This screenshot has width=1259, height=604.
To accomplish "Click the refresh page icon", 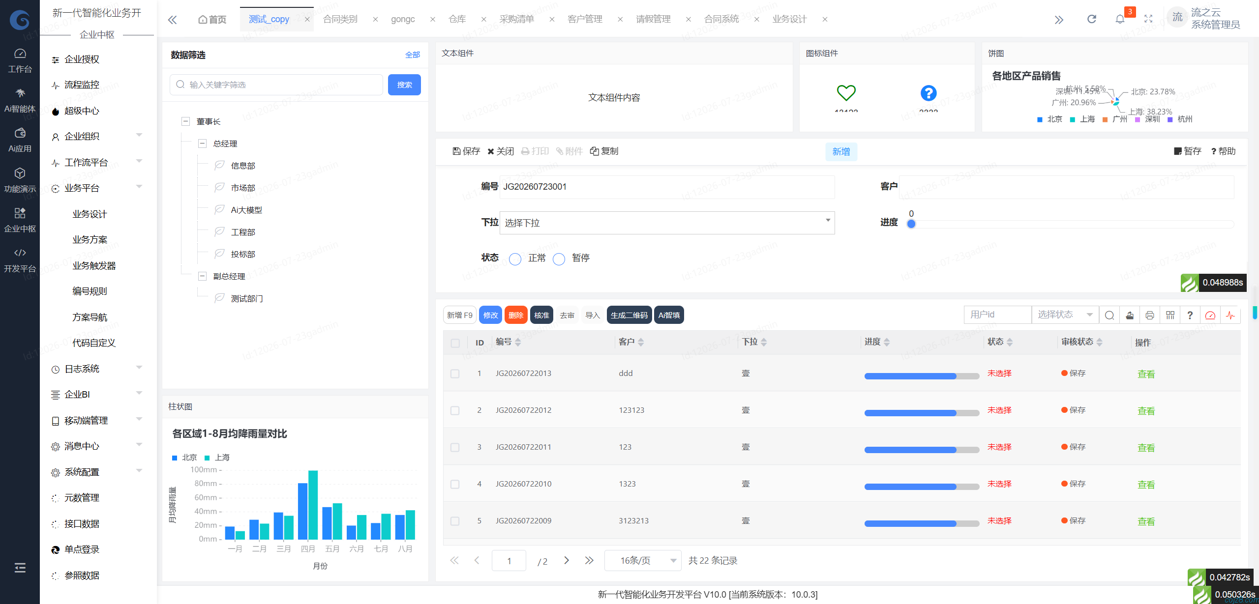I will (1092, 19).
